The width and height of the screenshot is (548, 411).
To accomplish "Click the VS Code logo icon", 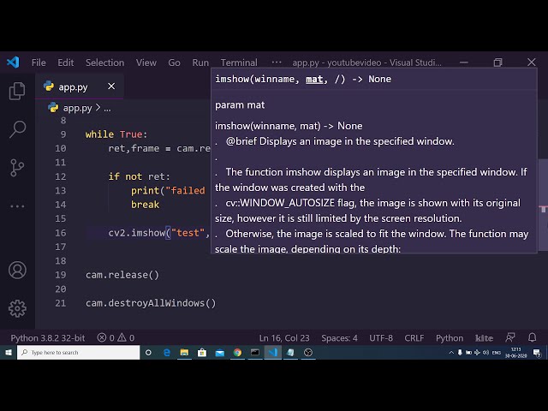I will [13, 63].
